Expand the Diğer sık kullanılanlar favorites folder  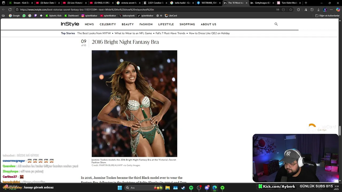click(327, 16)
